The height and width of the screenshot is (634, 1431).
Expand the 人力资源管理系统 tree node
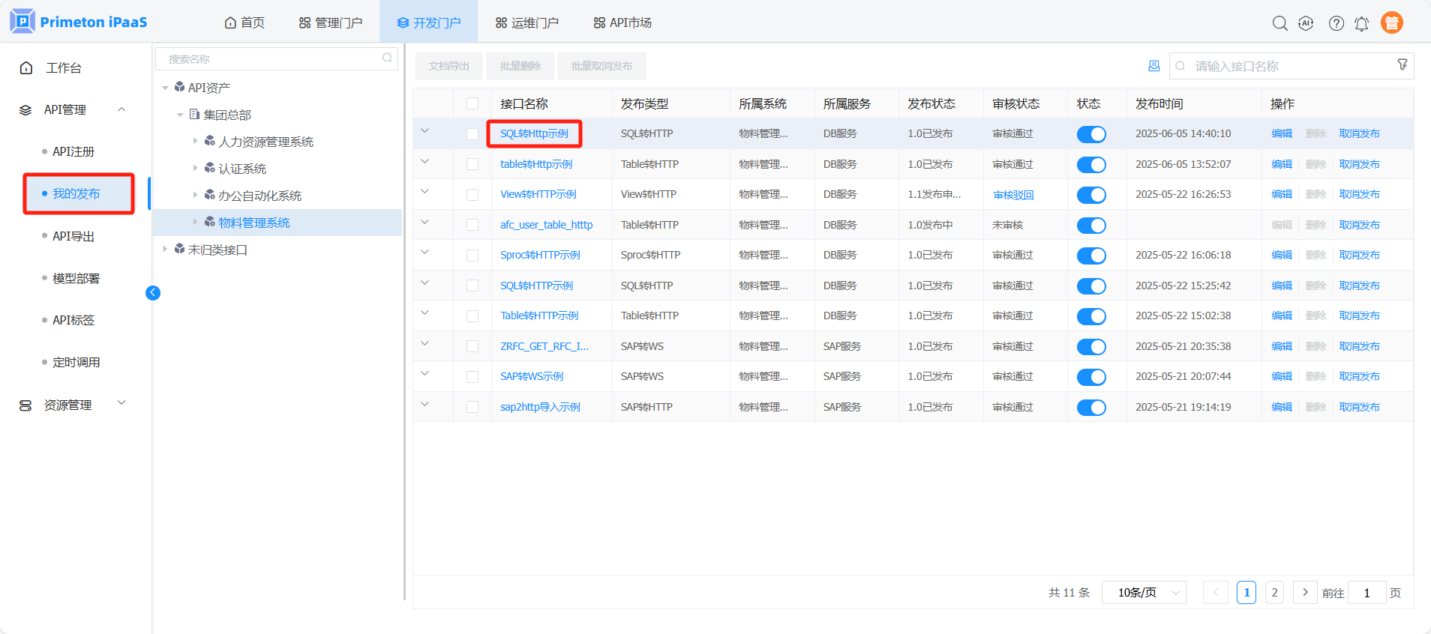click(195, 141)
